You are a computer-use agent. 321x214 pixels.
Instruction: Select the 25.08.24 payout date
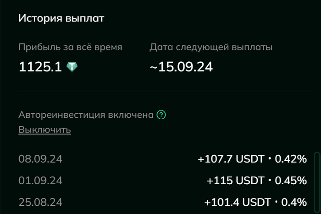[x=40, y=202]
